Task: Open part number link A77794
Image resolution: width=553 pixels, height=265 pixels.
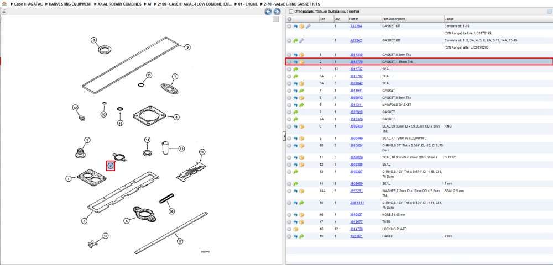Action: [356, 26]
